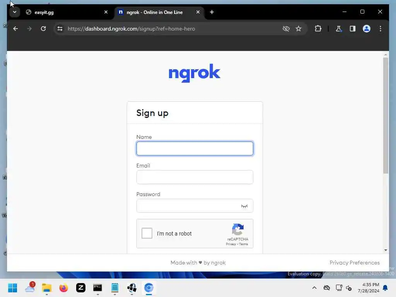Click the browser forward arrow
The width and height of the screenshot is (396, 297).
(29, 29)
